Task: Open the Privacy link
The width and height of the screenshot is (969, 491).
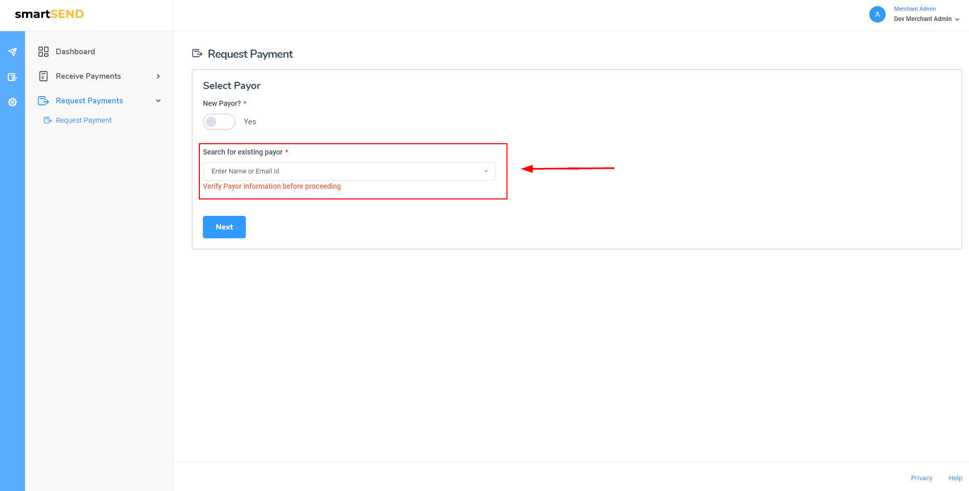Action: coord(921,478)
